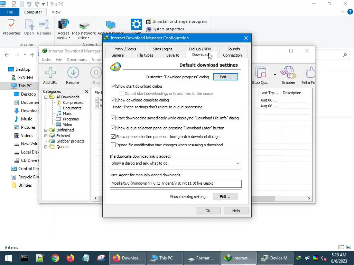Click the Resume download icon in IDM
The height and width of the screenshot is (265, 354).
(73, 73)
